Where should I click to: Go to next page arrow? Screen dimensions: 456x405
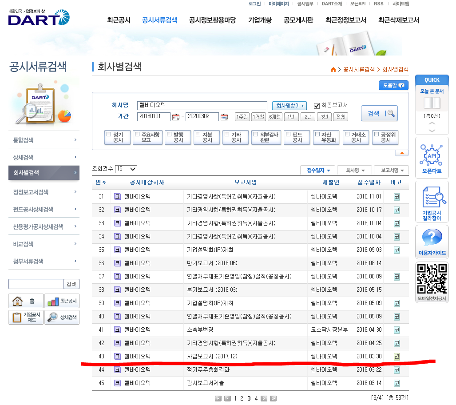tap(264, 398)
